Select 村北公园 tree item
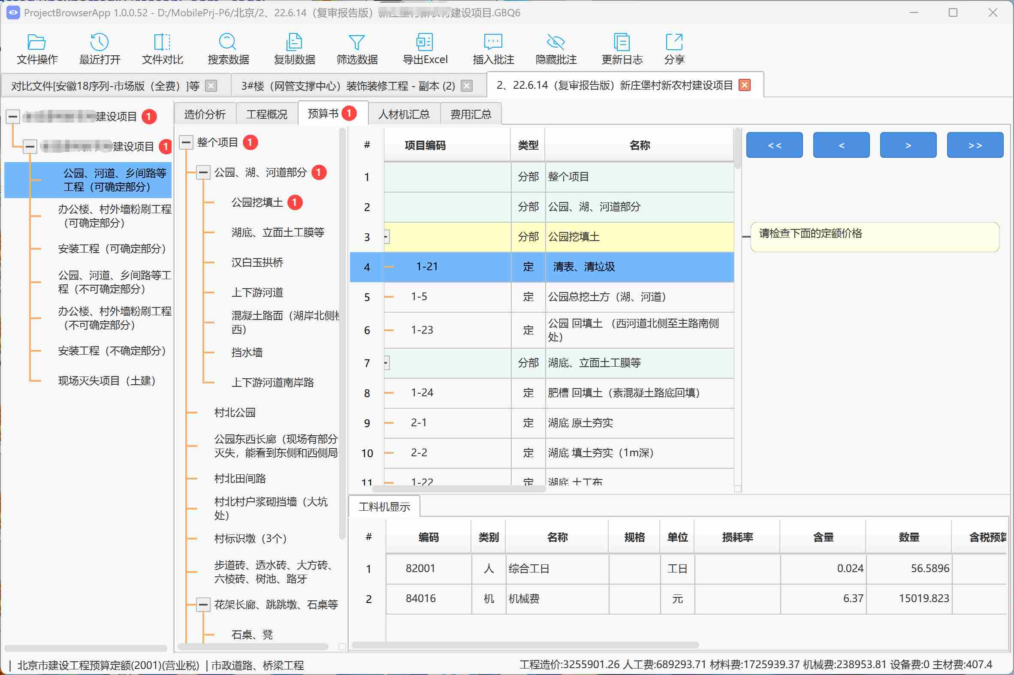 click(x=235, y=413)
